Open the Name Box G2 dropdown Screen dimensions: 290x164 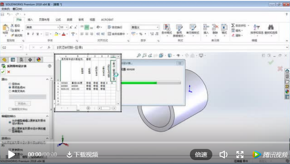click(21, 47)
